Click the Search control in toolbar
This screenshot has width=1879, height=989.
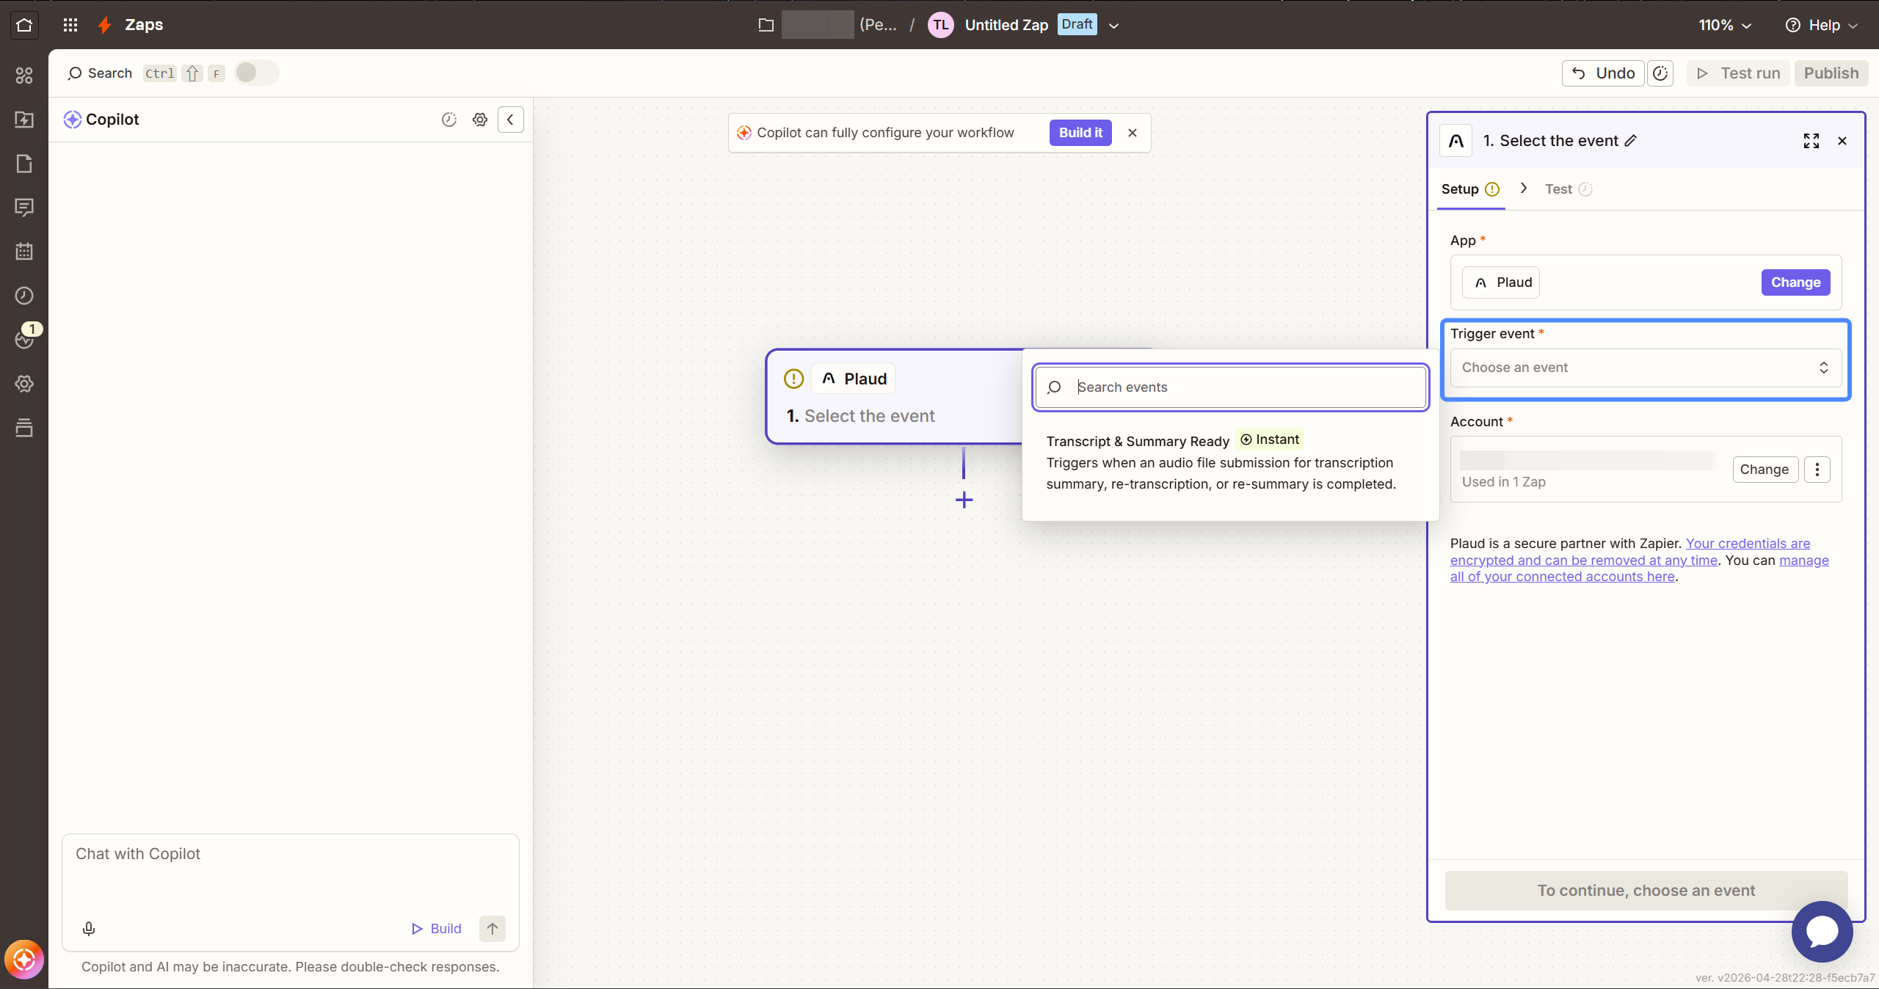100,73
